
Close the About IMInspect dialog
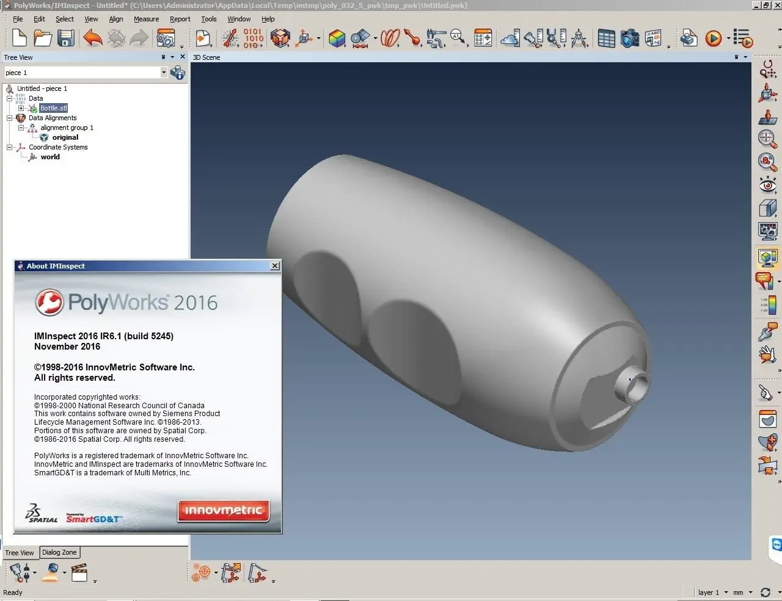point(275,266)
